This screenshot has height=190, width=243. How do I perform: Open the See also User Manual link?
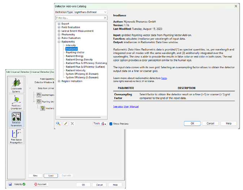pyautogui.click(x=126, y=107)
